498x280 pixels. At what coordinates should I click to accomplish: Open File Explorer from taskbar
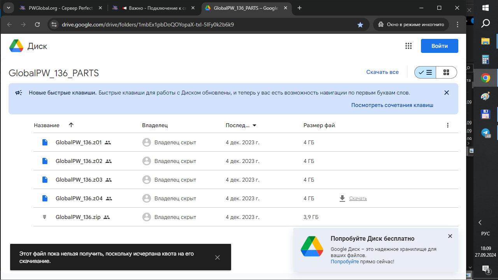486,42
